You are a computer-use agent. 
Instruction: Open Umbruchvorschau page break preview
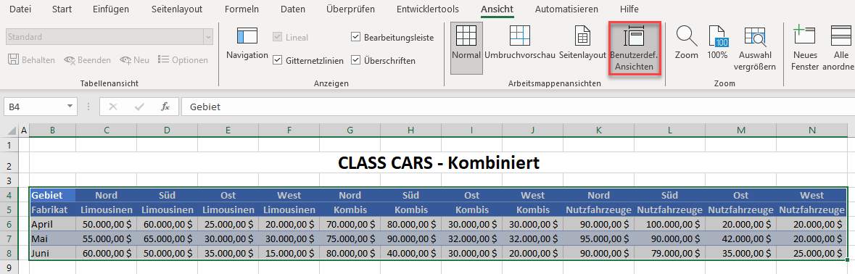tap(520, 43)
